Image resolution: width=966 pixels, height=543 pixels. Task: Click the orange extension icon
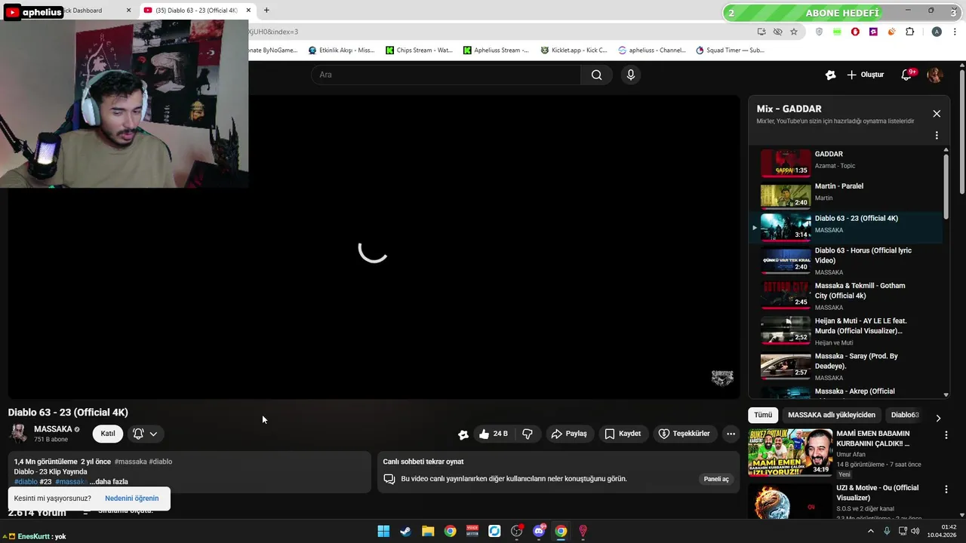click(891, 32)
